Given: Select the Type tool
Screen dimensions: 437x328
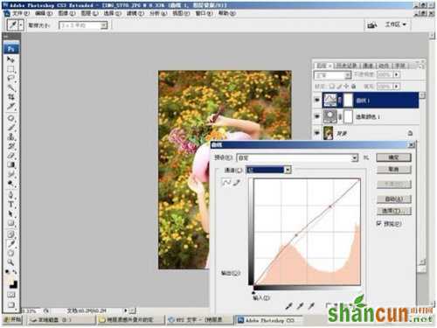Looking at the screenshot, I should click(x=10, y=205).
